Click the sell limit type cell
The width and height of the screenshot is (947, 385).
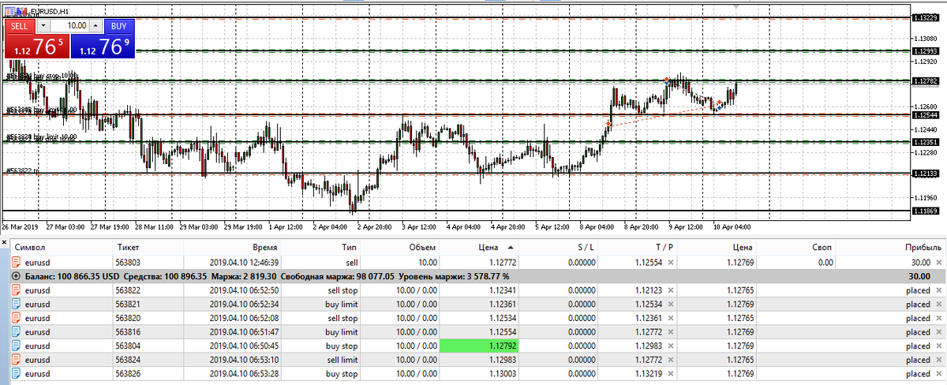point(342,360)
